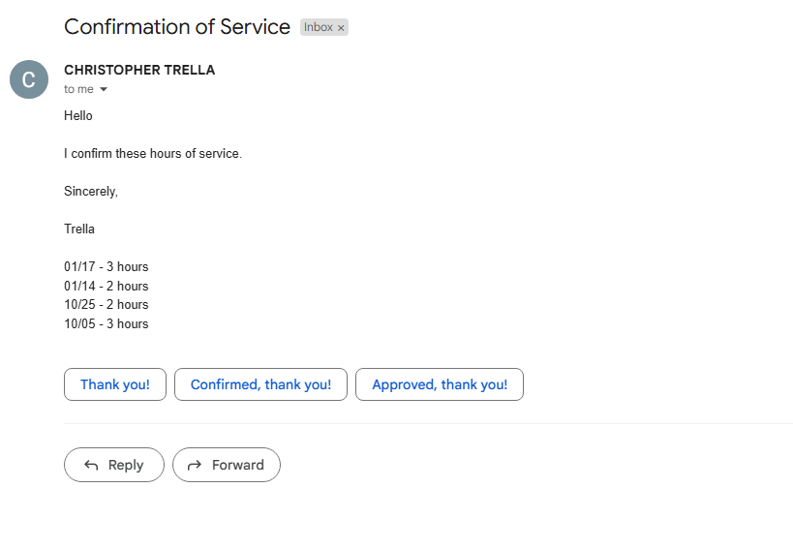This screenshot has height=549, width=793.
Task: Click the "10/25 - 2 hours" entry
Action: pyautogui.click(x=107, y=305)
